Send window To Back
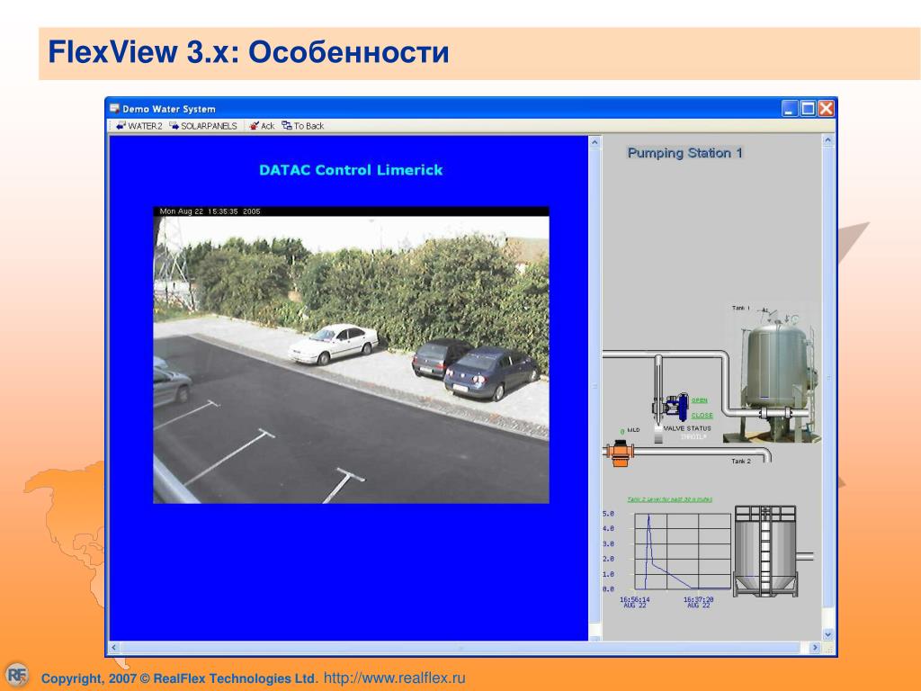The height and width of the screenshot is (691, 921). pyautogui.click(x=302, y=126)
